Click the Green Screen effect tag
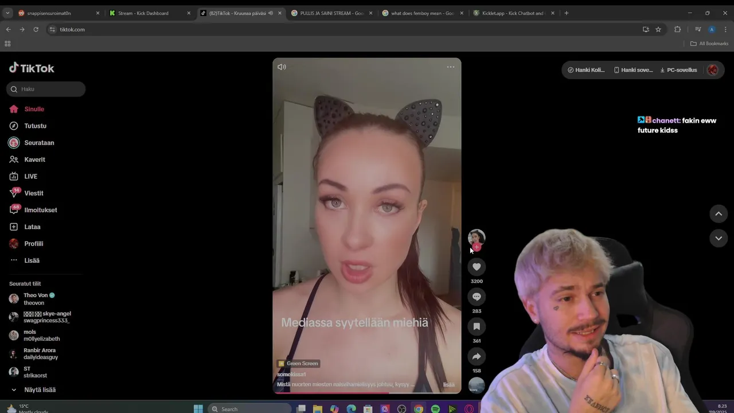This screenshot has height=413, width=734. click(x=298, y=364)
